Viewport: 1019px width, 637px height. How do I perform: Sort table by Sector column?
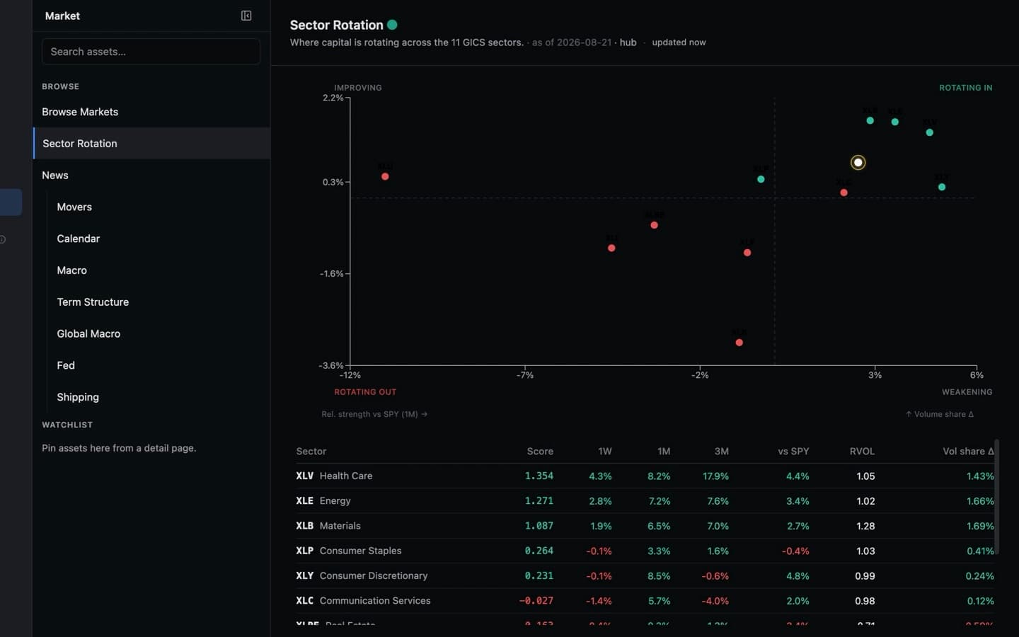point(311,451)
